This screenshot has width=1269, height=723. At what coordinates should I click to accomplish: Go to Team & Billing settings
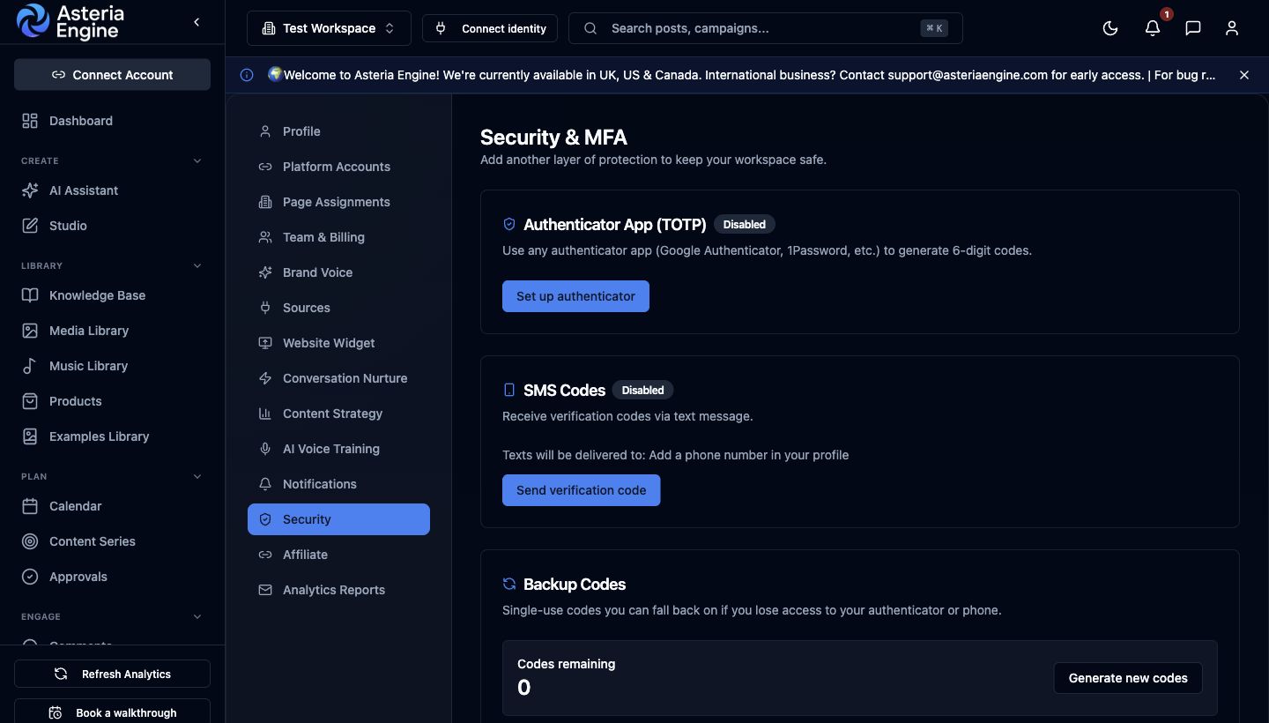[338, 237]
